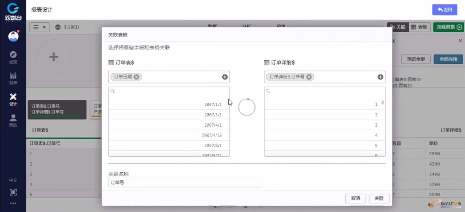Select value 2 in 订单详细$ list
The image size is (465, 212).
[x=323, y=115]
